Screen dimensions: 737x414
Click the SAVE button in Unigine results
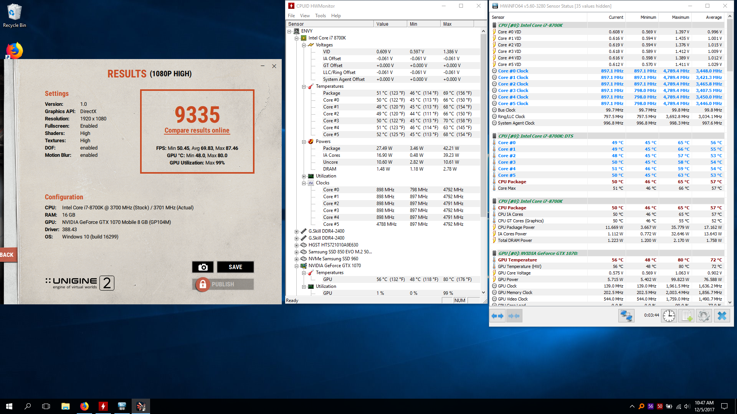[235, 267]
